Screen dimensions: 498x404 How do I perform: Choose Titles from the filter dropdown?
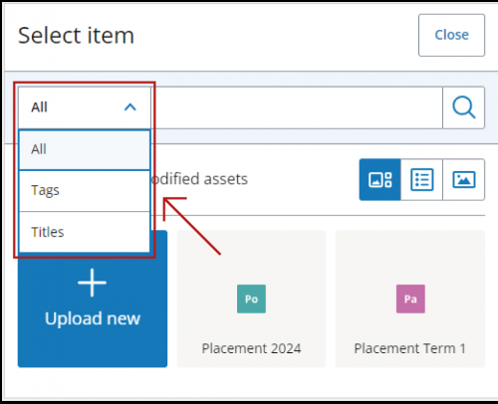85,232
